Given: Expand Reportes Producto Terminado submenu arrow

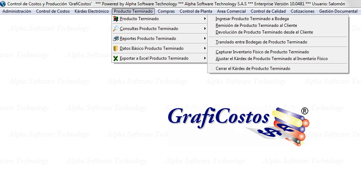Looking at the screenshot, I should 205,39.
